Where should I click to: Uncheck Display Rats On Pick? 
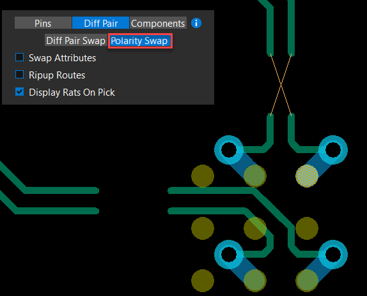19,92
